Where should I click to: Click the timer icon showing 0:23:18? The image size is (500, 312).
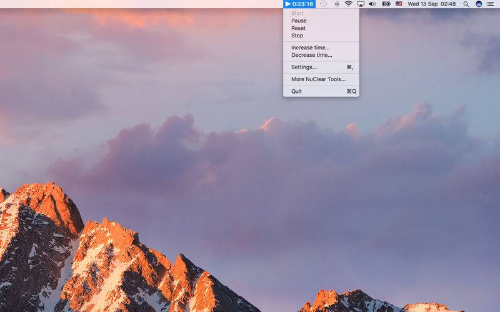click(299, 4)
